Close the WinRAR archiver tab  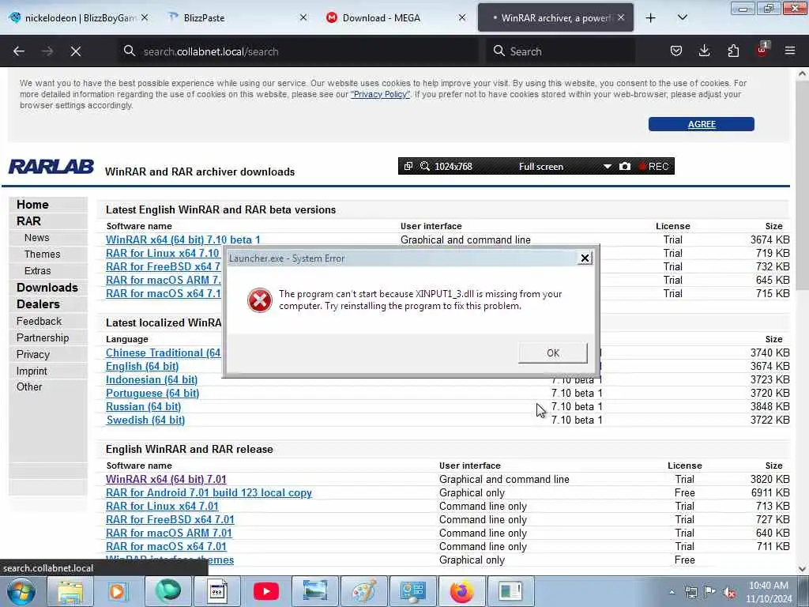[x=621, y=17]
